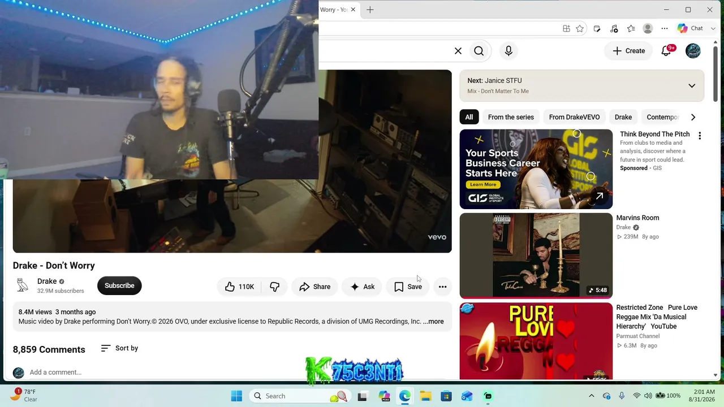Click the Create button
Screen dimensions: 724x407
[628, 51]
